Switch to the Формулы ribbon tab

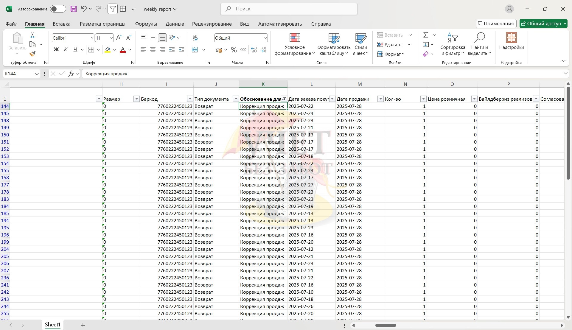click(x=146, y=24)
